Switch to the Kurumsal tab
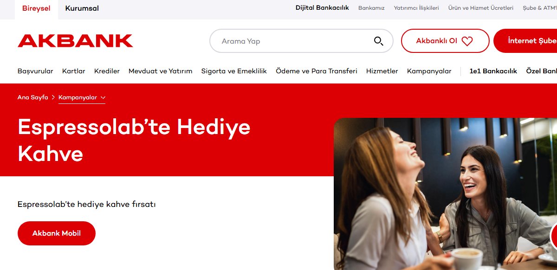Viewport: 557px width, 270px height. [82, 8]
